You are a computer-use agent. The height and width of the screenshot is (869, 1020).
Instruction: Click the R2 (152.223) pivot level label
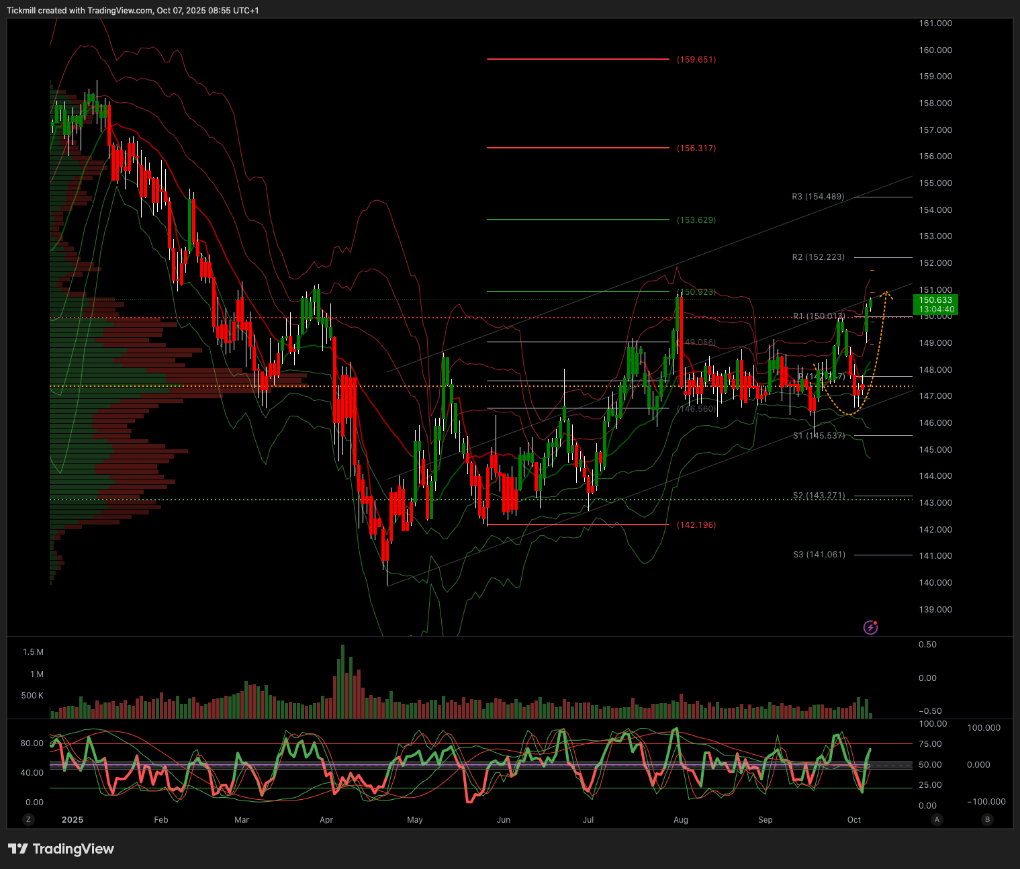click(x=818, y=257)
